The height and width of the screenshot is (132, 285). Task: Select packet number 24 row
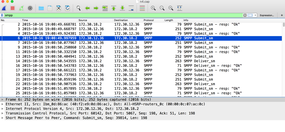click(x=141, y=89)
